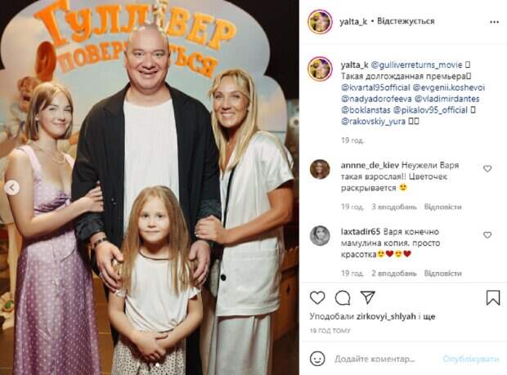Open the comment bubble icon
The image size is (507, 375).
(343, 298)
